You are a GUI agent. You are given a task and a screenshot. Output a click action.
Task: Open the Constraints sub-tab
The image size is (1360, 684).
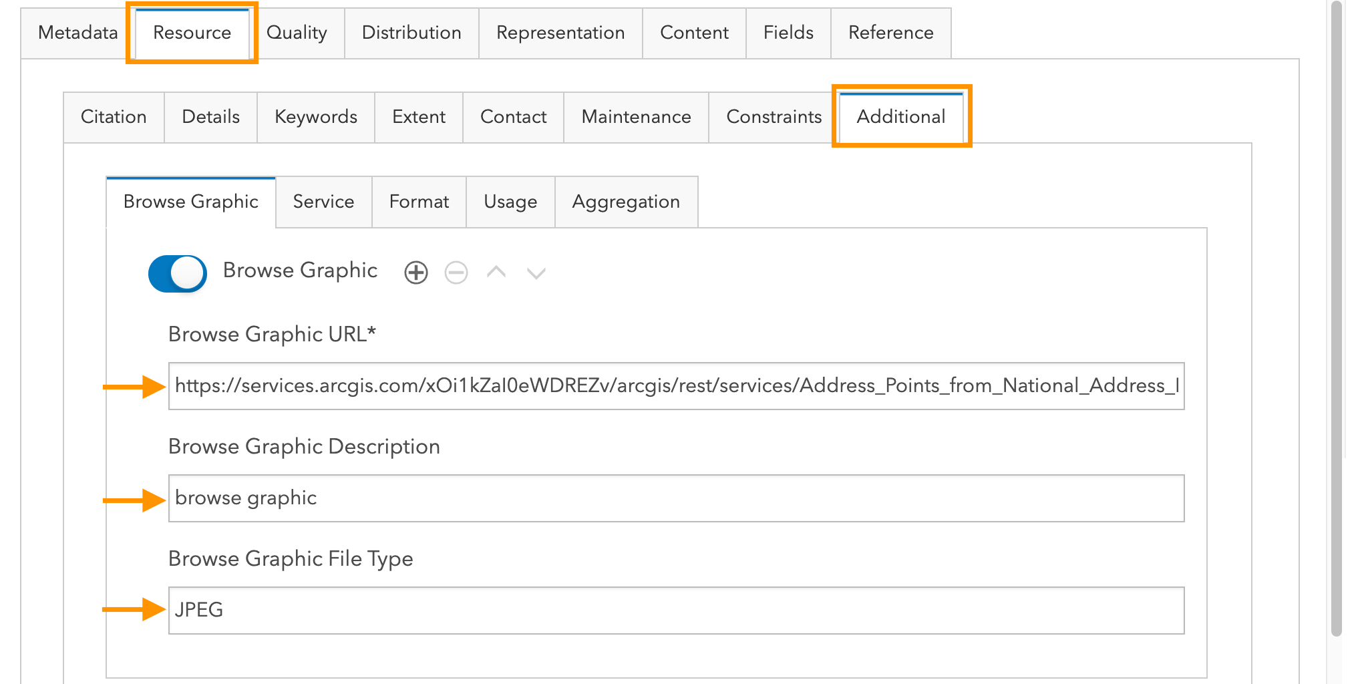coord(774,117)
